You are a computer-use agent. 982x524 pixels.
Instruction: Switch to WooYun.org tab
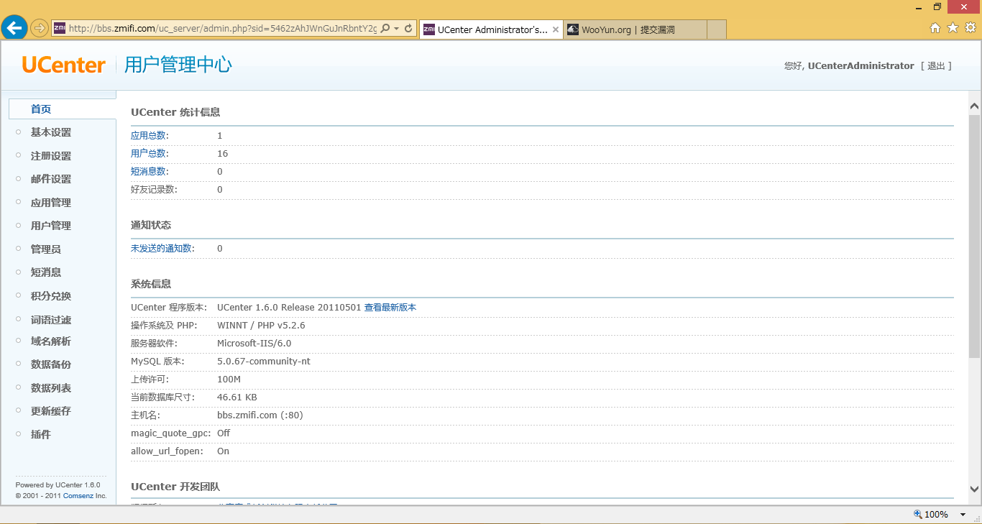coord(635,29)
